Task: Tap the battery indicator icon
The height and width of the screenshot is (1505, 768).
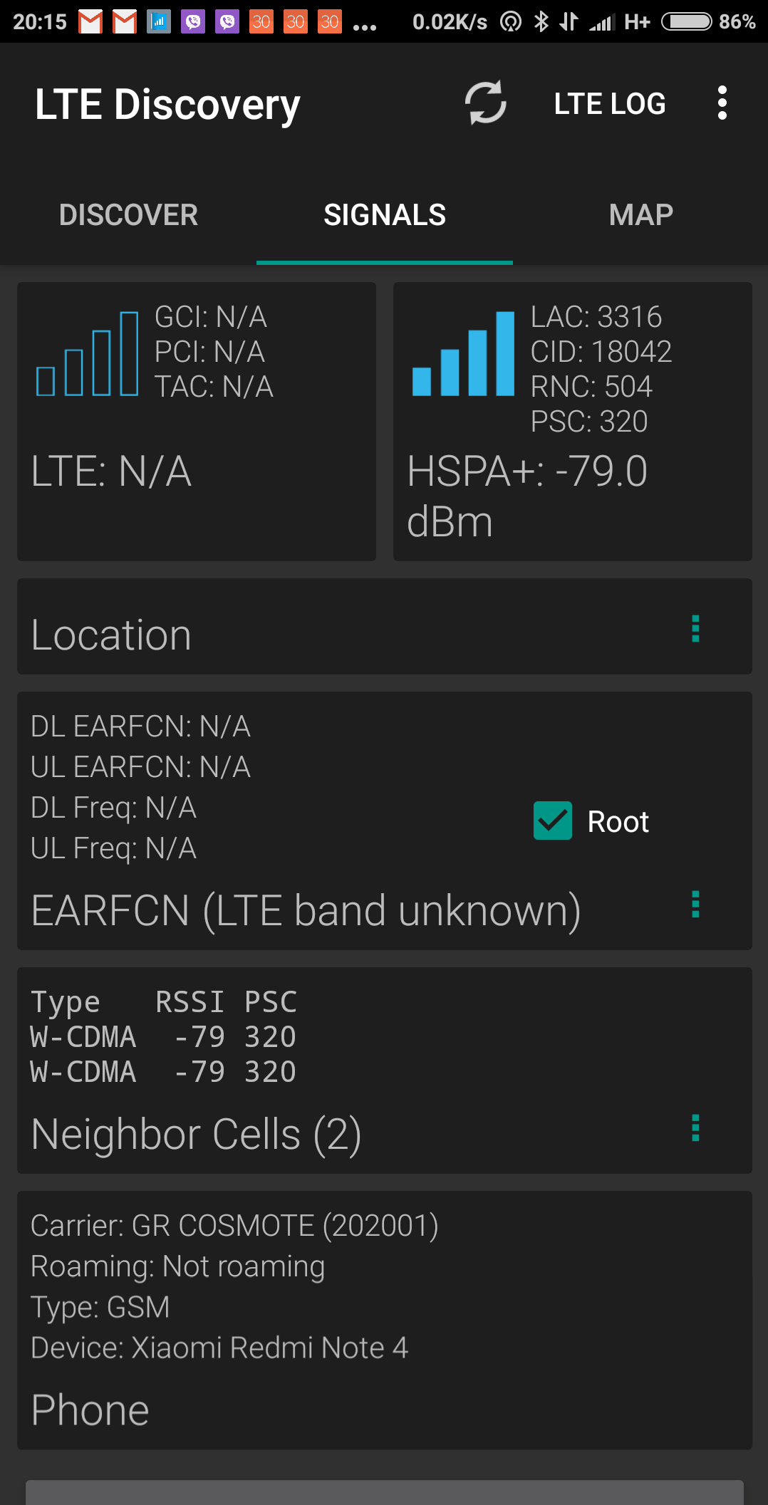Action: (686, 22)
